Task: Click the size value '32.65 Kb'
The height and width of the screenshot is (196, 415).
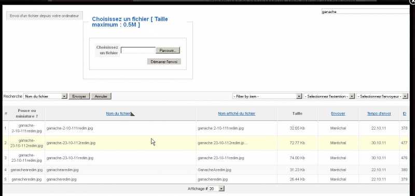Action: click(x=297, y=128)
